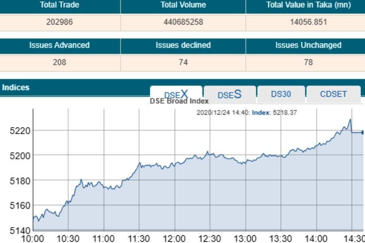Click the issues advanced count 208
The width and height of the screenshot is (365, 243).
pyautogui.click(x=60, y=62)
